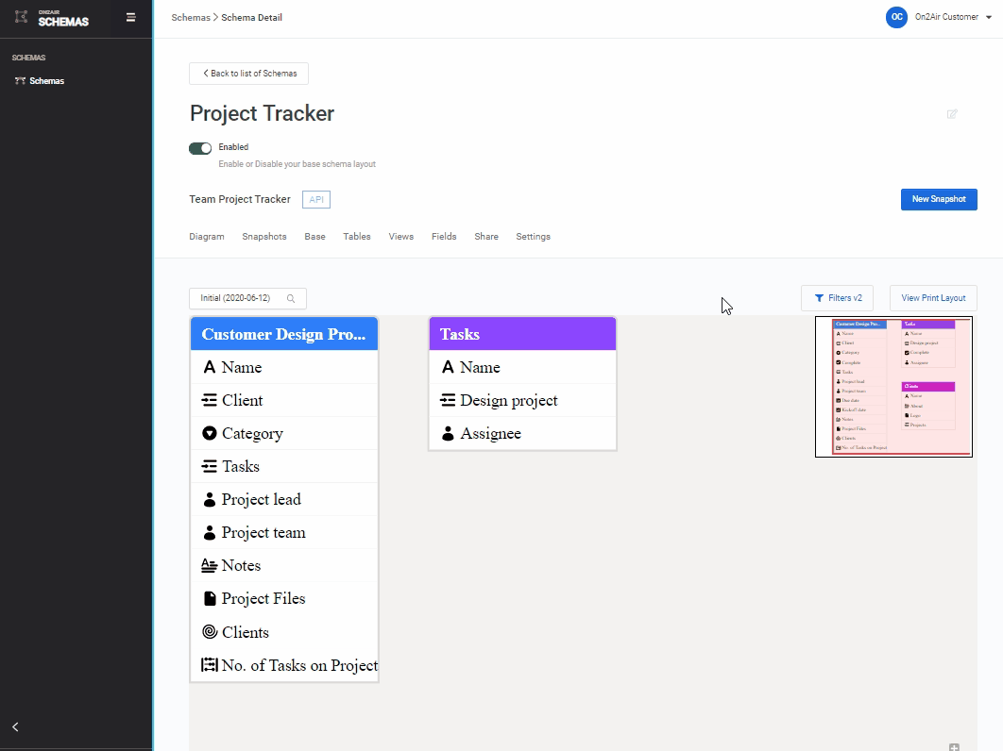
Task: Go back to list of Schemas
Action: click(248, 74)
